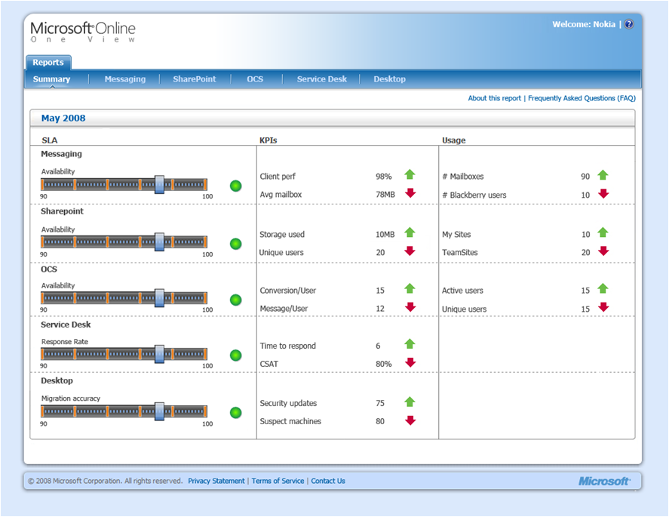Click green up arrow next to Active users
Image resolution: width=669 pixels, height=517 pixels.
pyautogui.click(x=603, y=288)
